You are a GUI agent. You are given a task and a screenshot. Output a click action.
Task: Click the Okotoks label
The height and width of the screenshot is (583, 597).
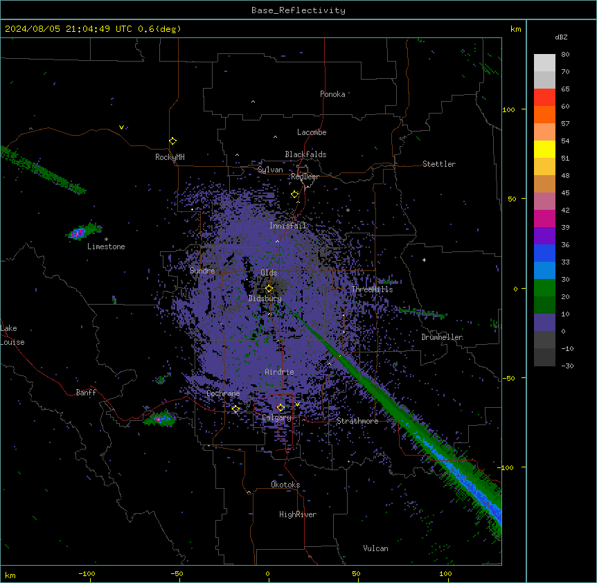pos(285,485)
